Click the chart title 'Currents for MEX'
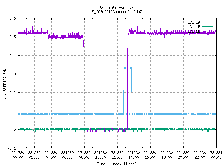The height and width of the screenshot is (167, 223). click(x=117, y=7)
